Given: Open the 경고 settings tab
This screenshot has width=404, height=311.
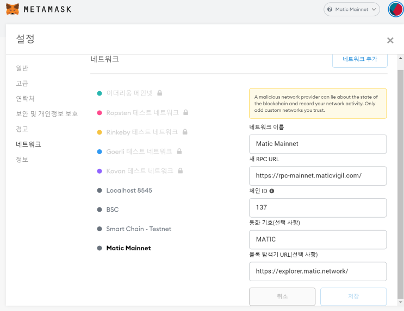Looking at the screenshot, I should point(22,129).
